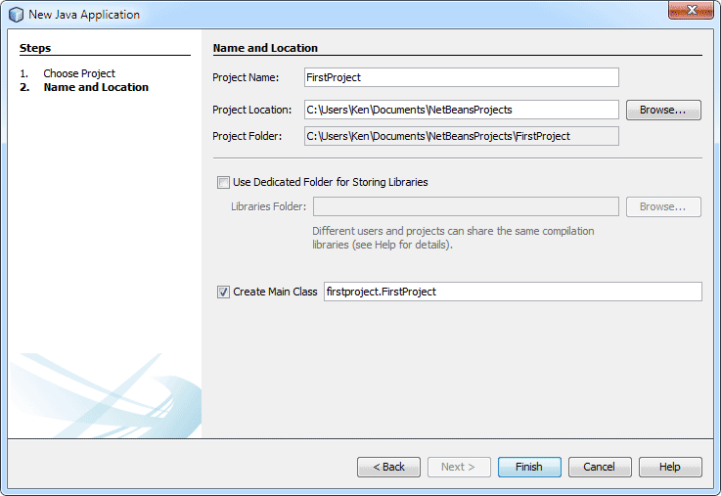Click the disabled Next button
721x496 pixels.
pyautogui.click(x=459, y=467)
